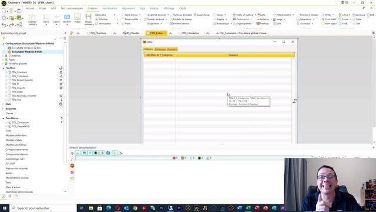Click the Windows search box in taskbar
Viewport: 376px width, 212px height.
click(x=43, y=208)
